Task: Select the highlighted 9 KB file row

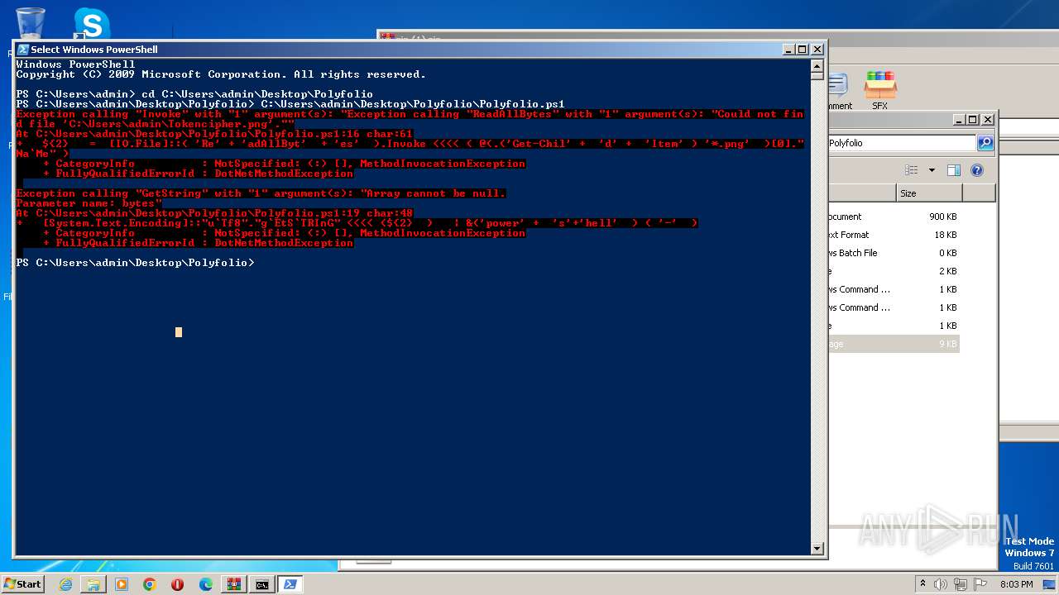Action: 894,344
